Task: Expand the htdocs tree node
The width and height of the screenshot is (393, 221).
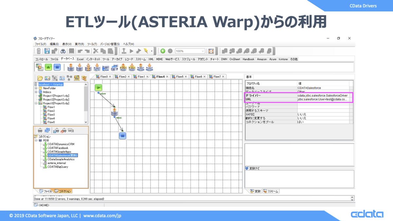Action: coord(36,92)
